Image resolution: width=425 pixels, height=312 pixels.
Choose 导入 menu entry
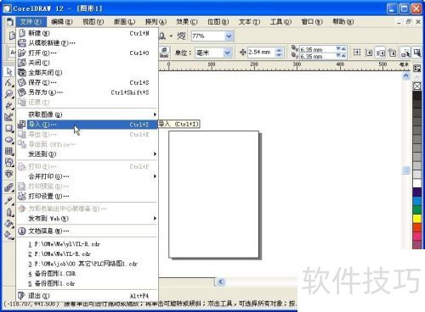(88, 125)
